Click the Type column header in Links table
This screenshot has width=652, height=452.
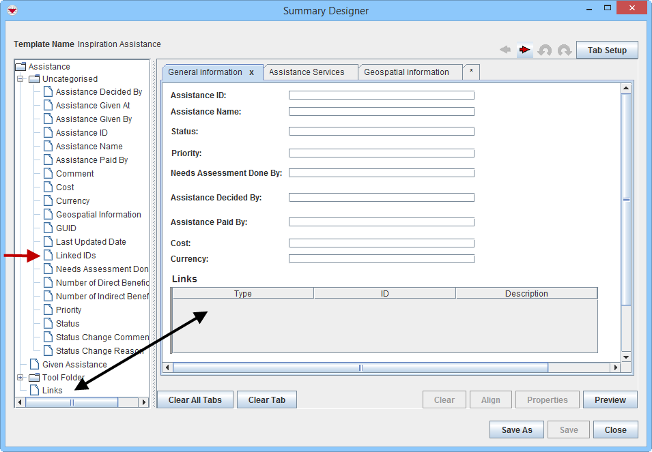(x=243, y=294)
